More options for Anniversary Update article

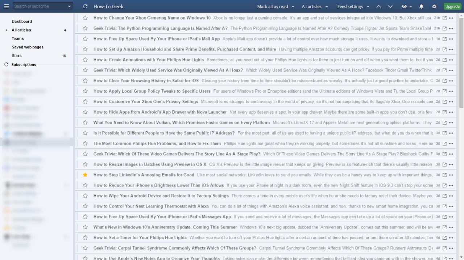[451, 227]
